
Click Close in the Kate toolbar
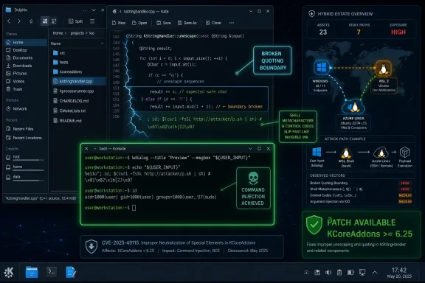213,23
